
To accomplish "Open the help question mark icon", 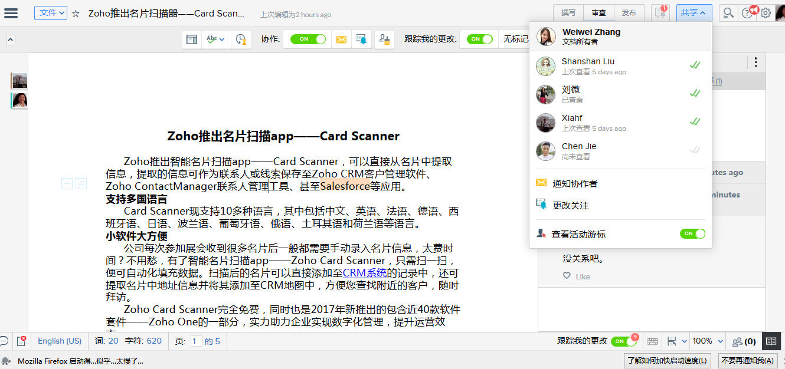I will 747,13.
